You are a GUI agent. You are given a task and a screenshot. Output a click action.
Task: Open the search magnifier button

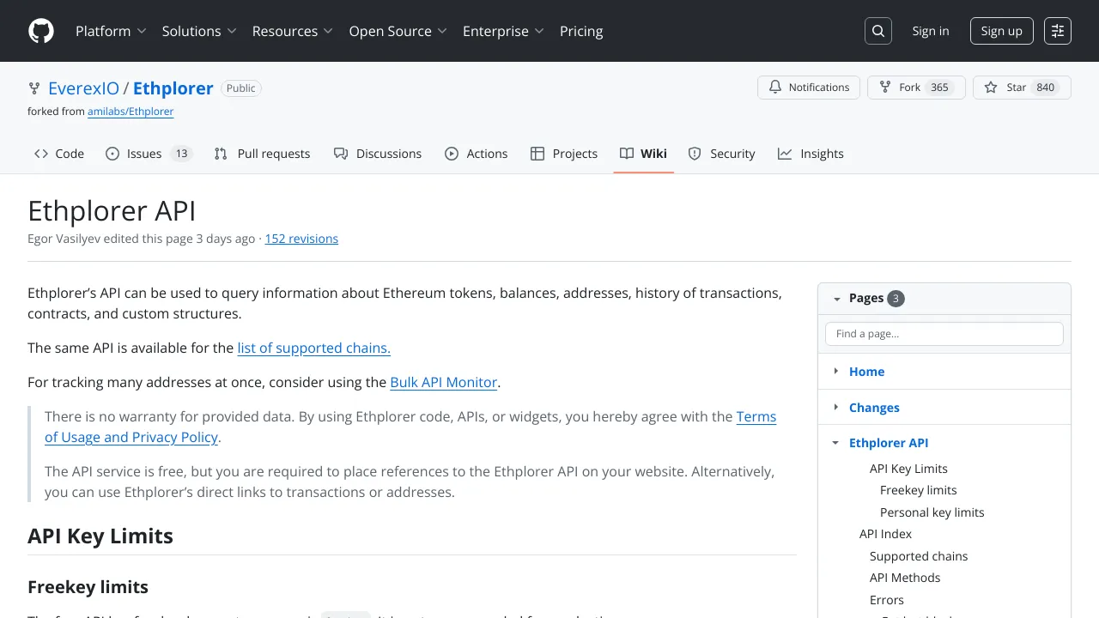coord(878,31)
